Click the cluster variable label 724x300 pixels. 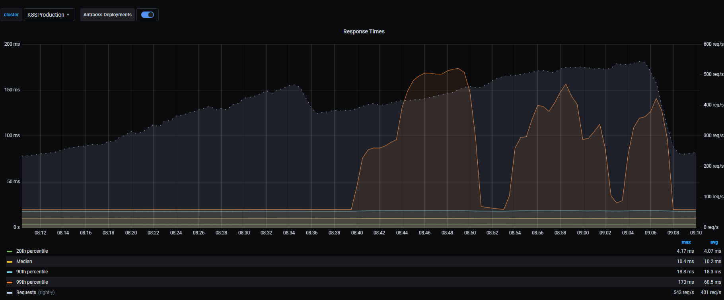(11, 15)
